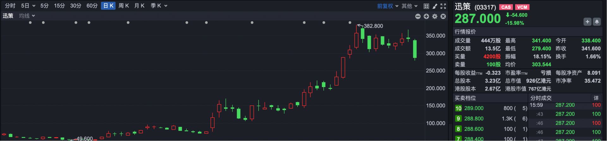Enter fullscreen chart mode
The height and width of the screenshot is (141, 607).
click(x=443, y=6)
